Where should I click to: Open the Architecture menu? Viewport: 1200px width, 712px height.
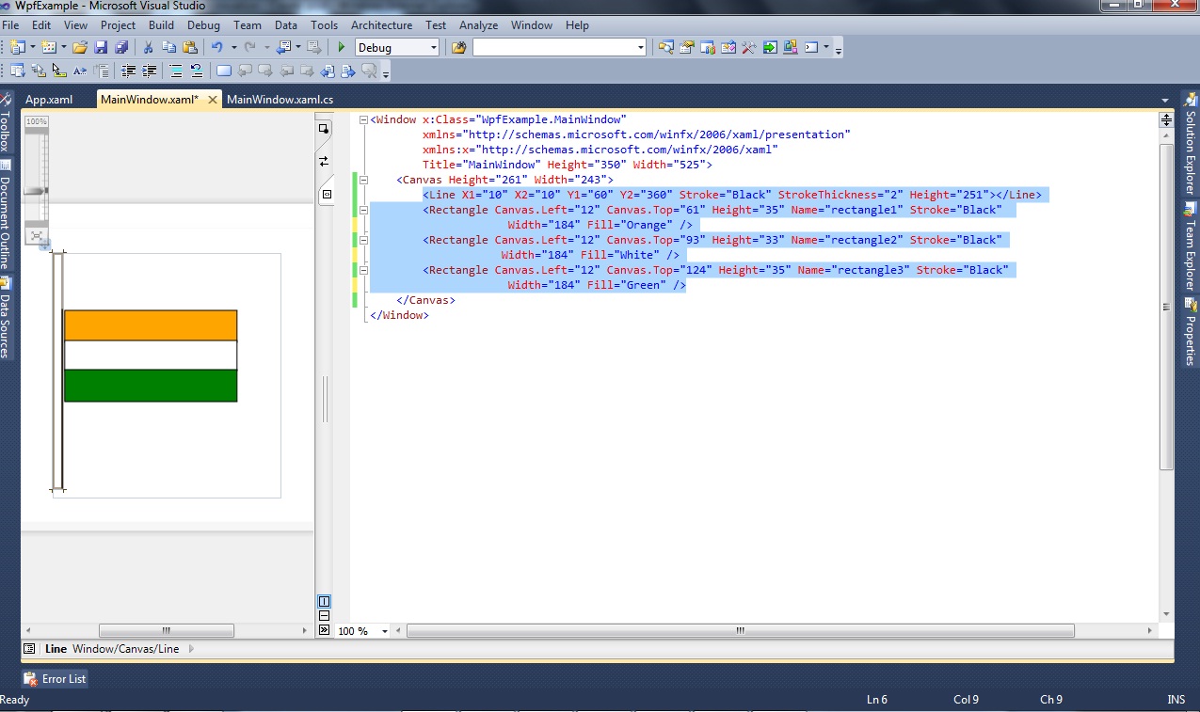pos(381,25)
